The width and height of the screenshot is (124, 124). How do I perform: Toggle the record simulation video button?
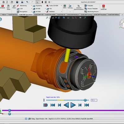click(x=45, y=105)
